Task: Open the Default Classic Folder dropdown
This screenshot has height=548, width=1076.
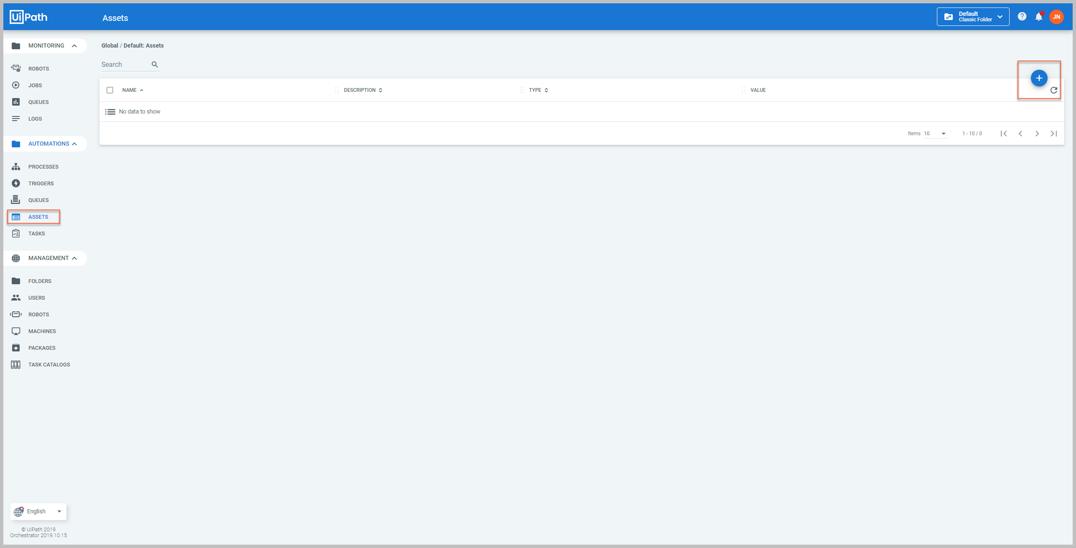Action: [973, 17]
